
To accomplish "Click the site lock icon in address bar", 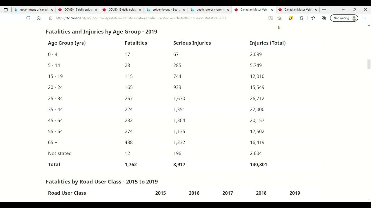I will (x=50, y=18).
